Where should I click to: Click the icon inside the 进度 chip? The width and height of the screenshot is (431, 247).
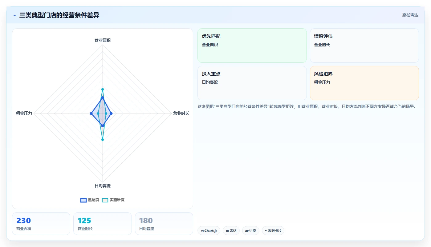point(247,231)
